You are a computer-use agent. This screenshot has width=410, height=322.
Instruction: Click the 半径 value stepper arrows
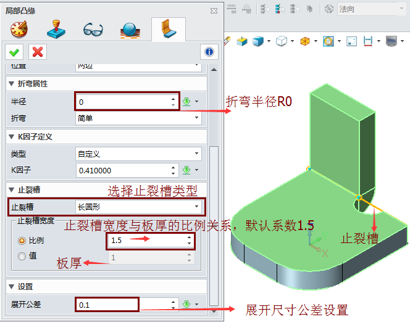(x=174, y=102)
